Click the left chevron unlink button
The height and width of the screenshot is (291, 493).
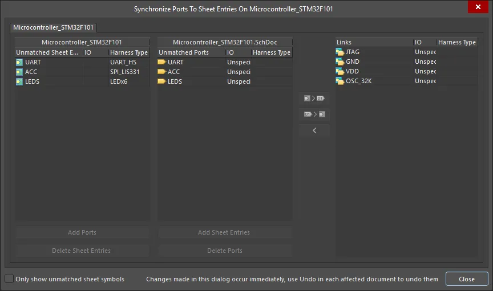[314, 130]
